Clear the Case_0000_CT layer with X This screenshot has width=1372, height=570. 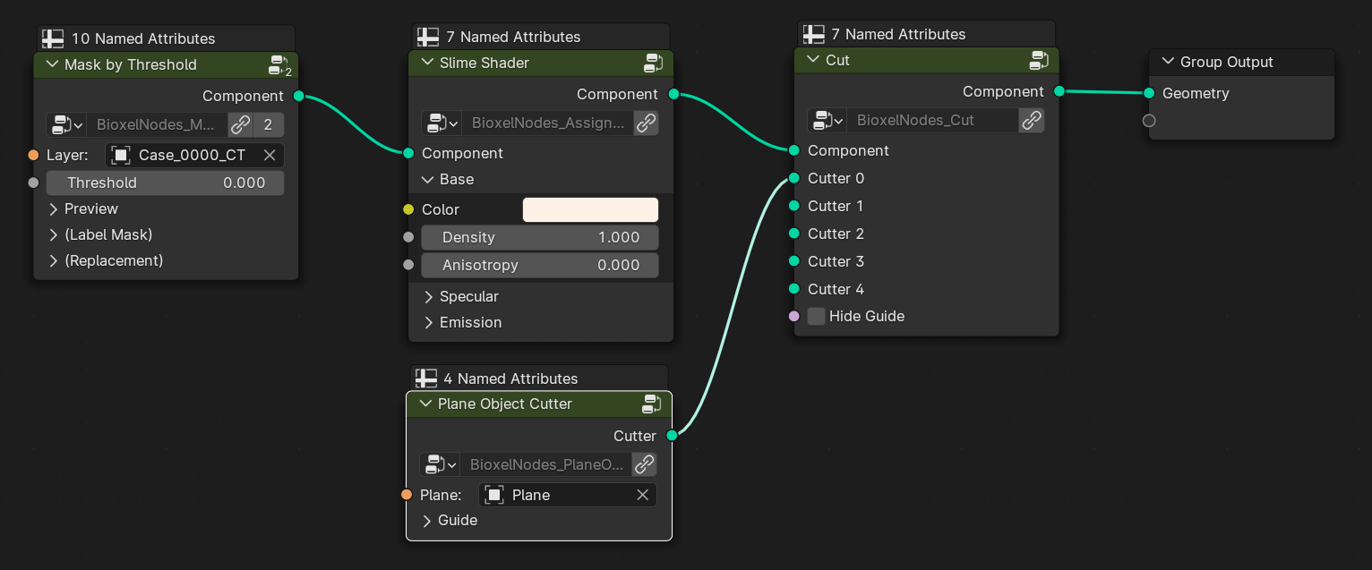point(269,155)
